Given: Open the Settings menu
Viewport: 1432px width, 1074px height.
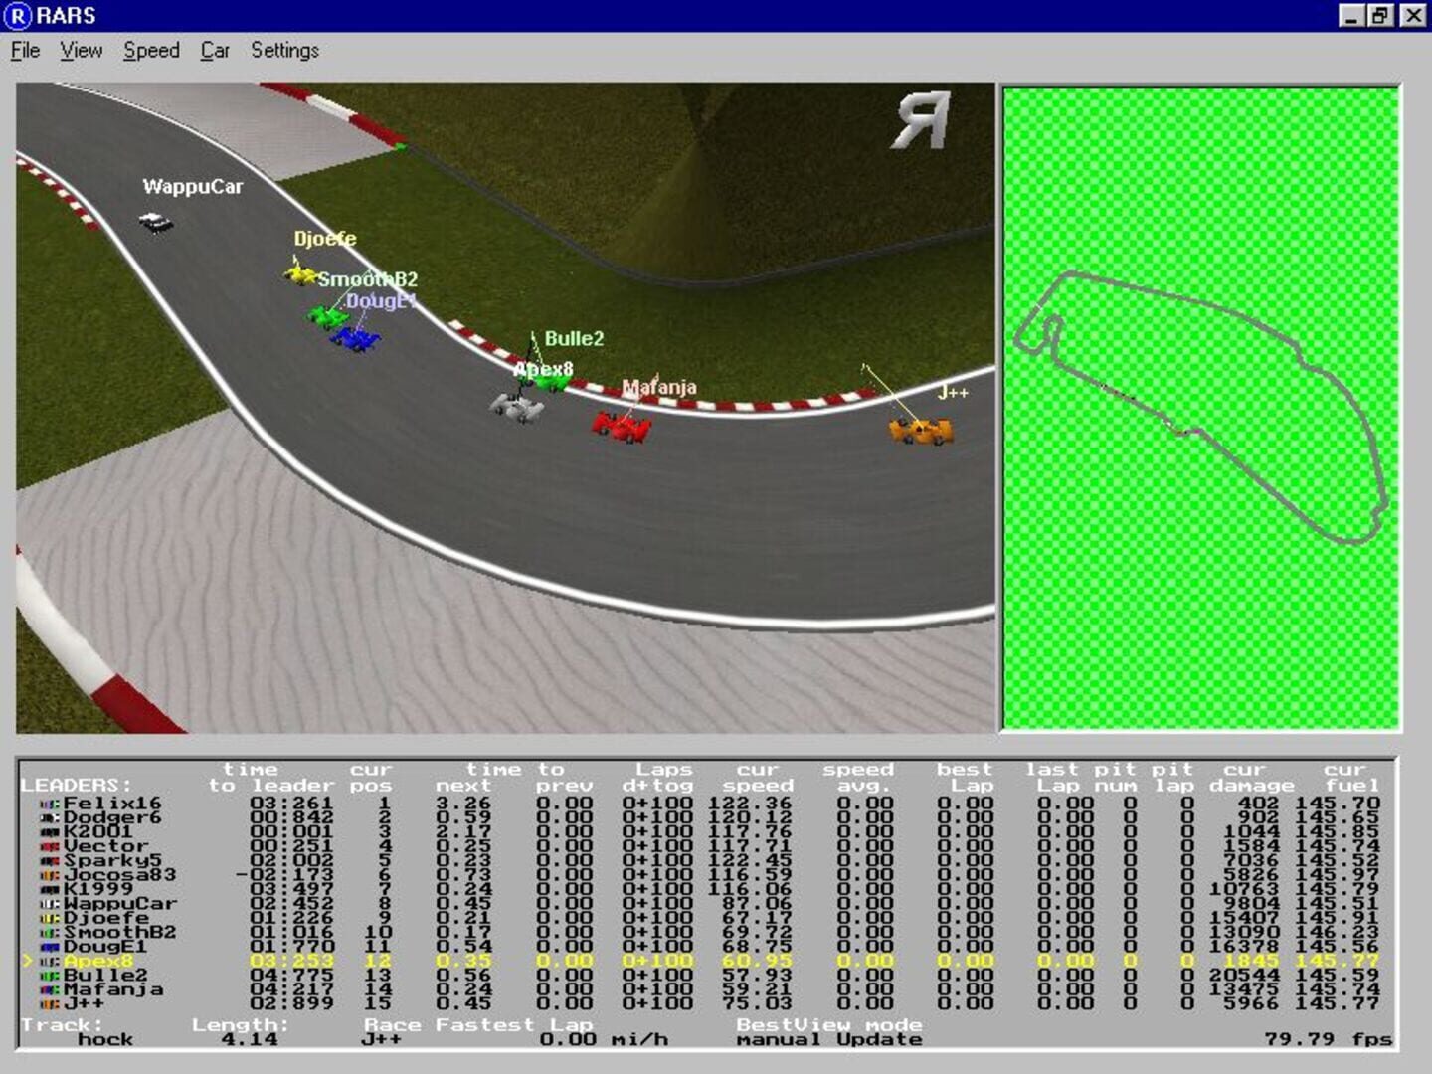Looking at the screenshot, I should [x=286, y=50].
